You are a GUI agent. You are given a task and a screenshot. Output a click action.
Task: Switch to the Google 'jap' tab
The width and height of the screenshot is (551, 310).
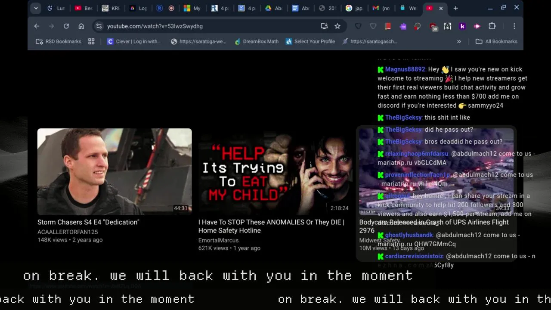354,8
